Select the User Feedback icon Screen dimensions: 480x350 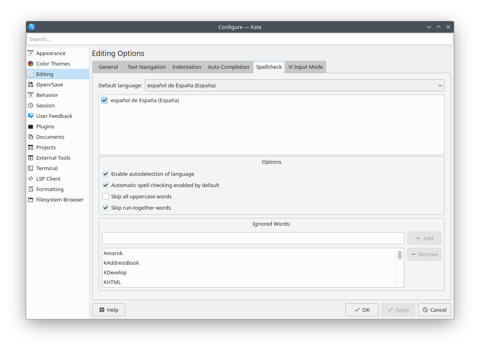point(31,116)
